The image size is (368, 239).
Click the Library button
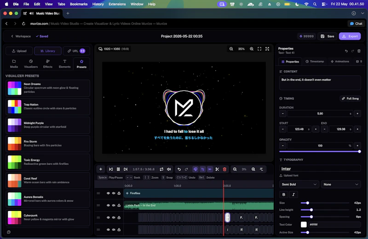coord(48,51)
